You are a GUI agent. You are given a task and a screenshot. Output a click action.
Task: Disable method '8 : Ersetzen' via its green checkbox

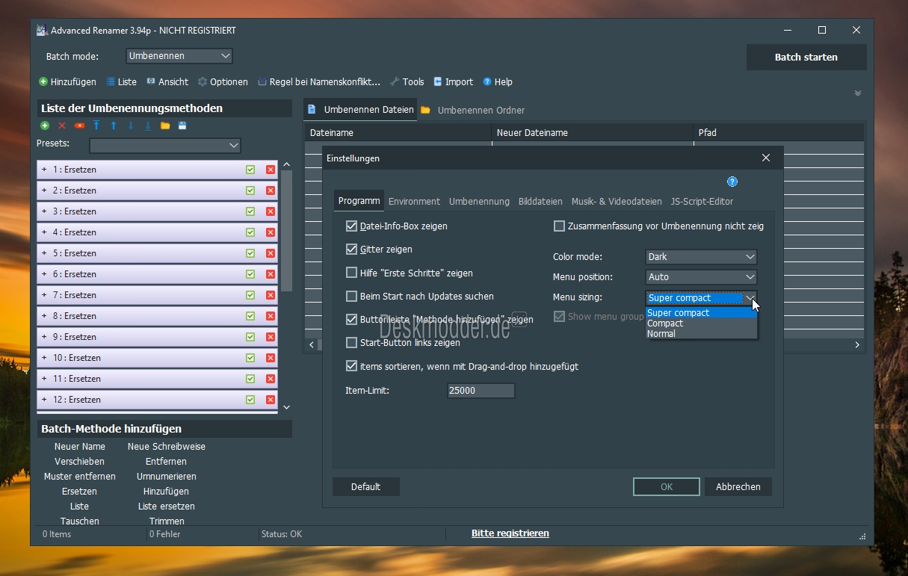click(x=250, y=316)
